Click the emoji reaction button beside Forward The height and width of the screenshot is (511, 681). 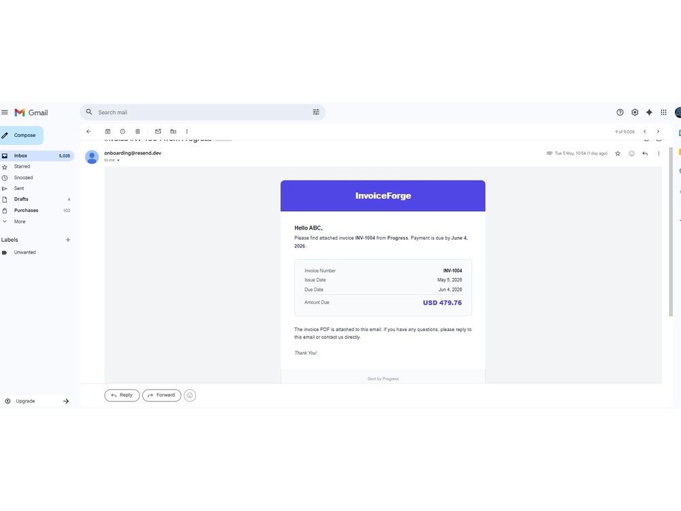click(190, 395)
